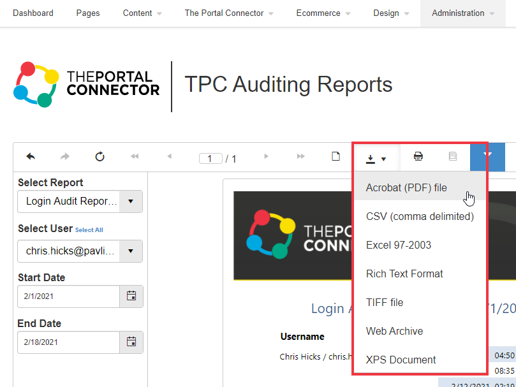The image size is (516, 387).
Task: Export report as Acrobat (PDF) file
Action: point(420,187)
